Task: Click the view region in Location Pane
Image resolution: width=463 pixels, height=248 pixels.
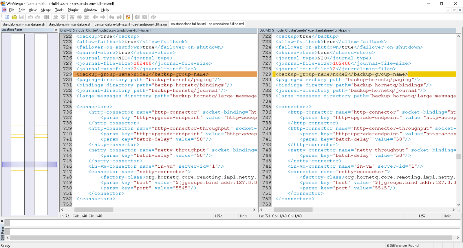Action: pos(30,164)
